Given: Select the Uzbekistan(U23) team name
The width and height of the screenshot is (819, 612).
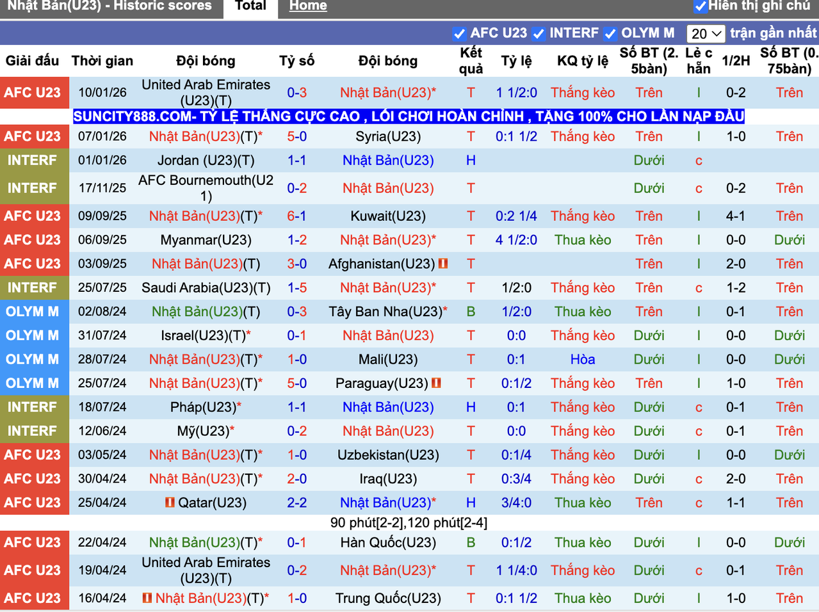Looking at the screenshot, I should [388, 455].
